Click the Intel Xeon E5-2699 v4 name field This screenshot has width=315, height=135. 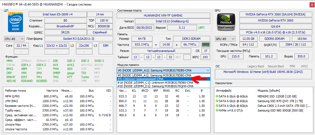tap(58, 14)
